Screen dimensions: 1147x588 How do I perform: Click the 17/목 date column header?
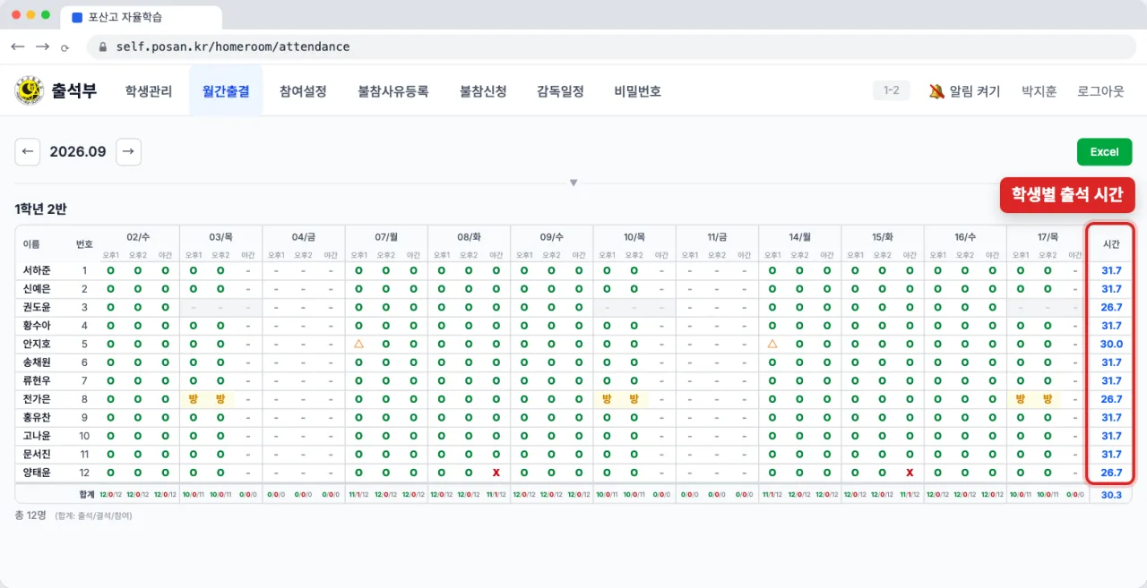point(1048,237)
